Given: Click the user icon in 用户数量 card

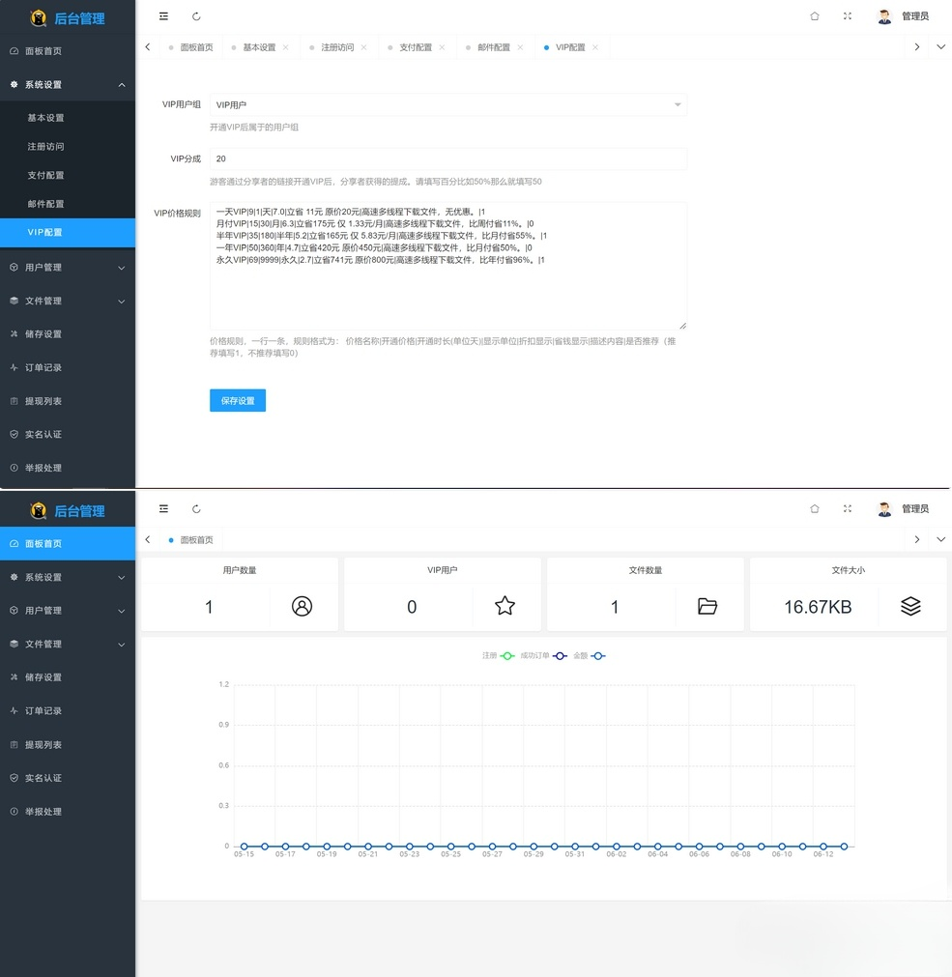Looking at the screenshot, I should coord(302,606).
